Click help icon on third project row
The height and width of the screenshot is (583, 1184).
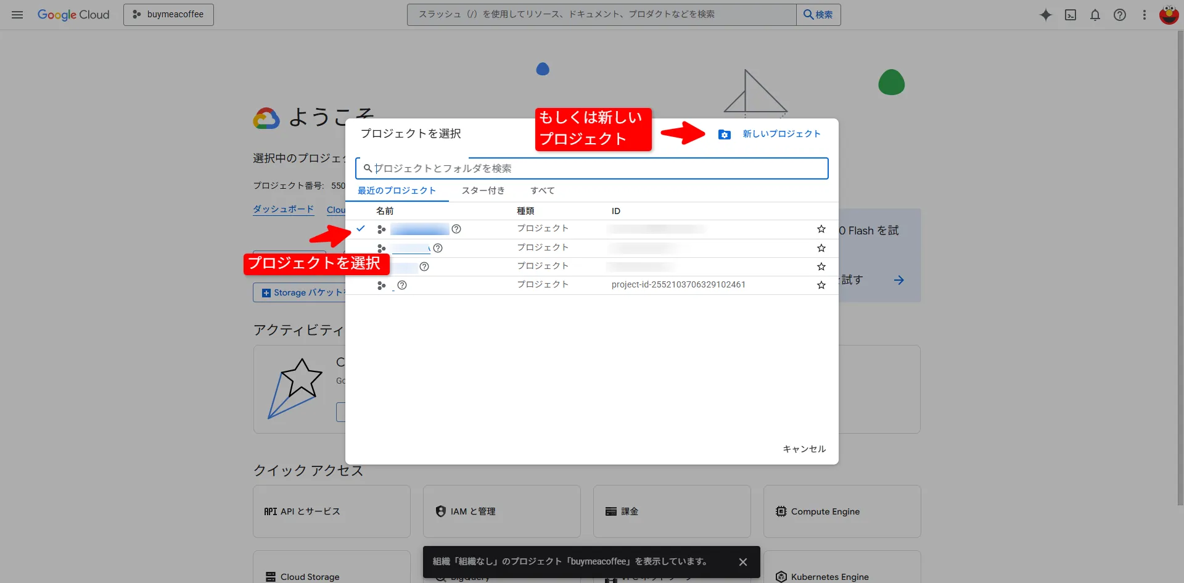[x=424, y=267]
